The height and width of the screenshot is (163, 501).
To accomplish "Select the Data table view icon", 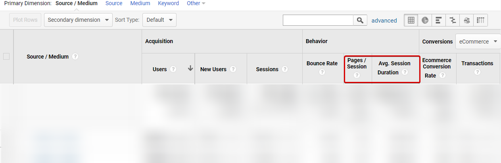I will tap(411, 20).
